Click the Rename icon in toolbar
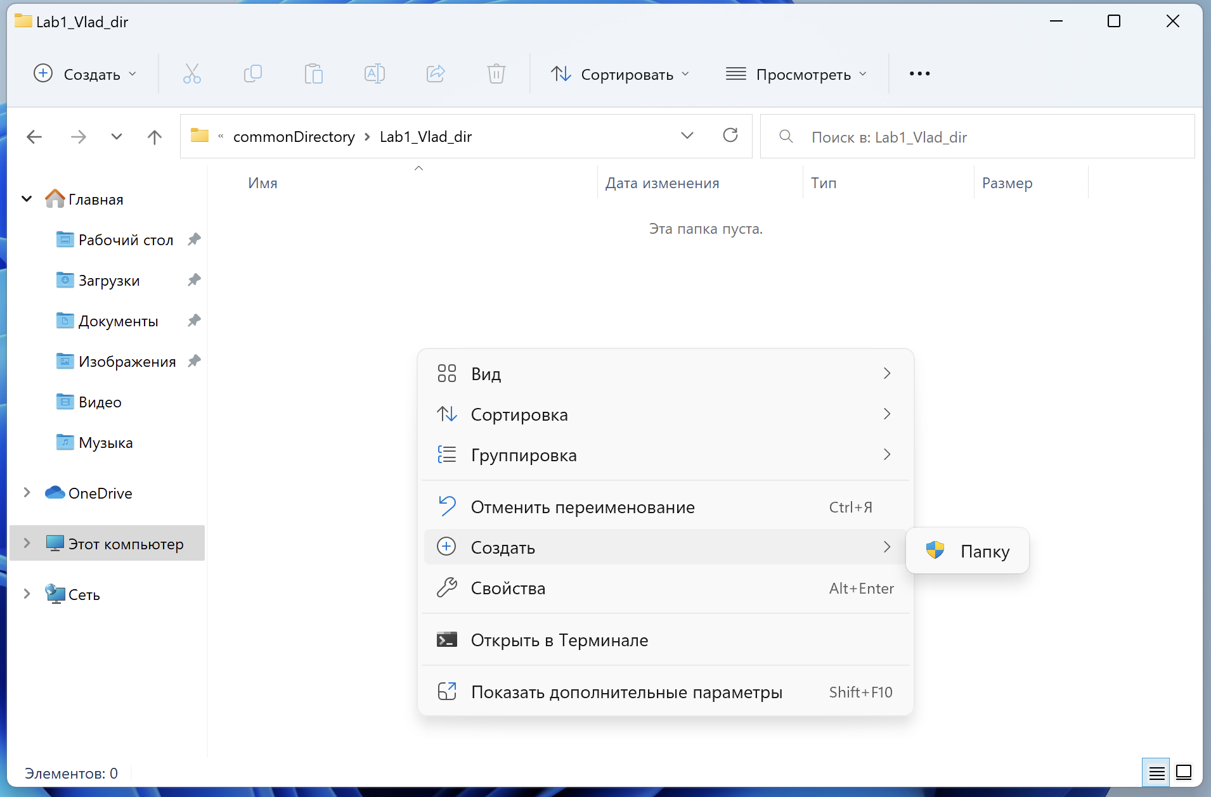Screen dimensions: 1211x797 [x=374, y=74]
